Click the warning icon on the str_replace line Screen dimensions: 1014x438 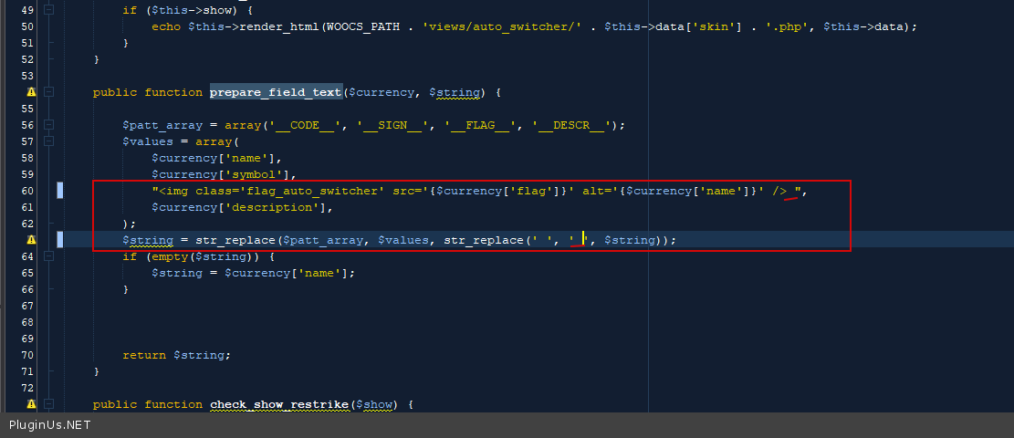tap(32, 240)
